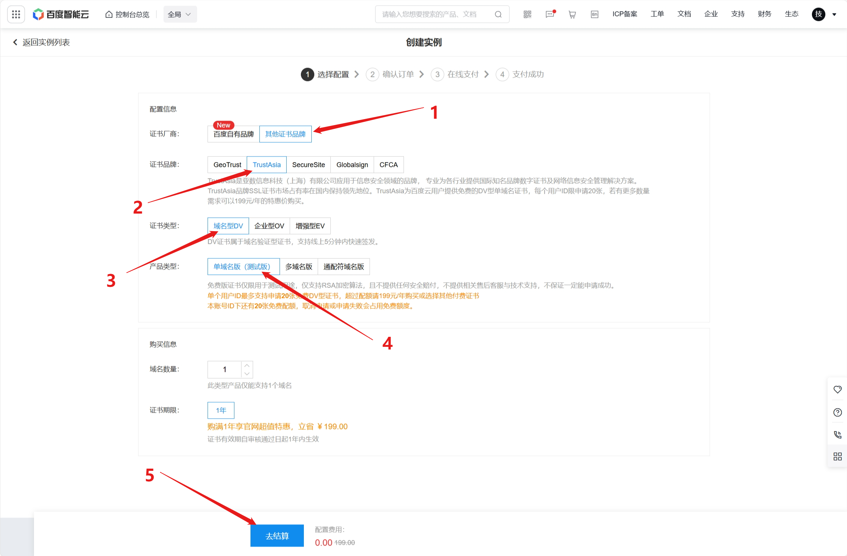
Task: Select 多域名版 product type
Action: tap(299, 267)
